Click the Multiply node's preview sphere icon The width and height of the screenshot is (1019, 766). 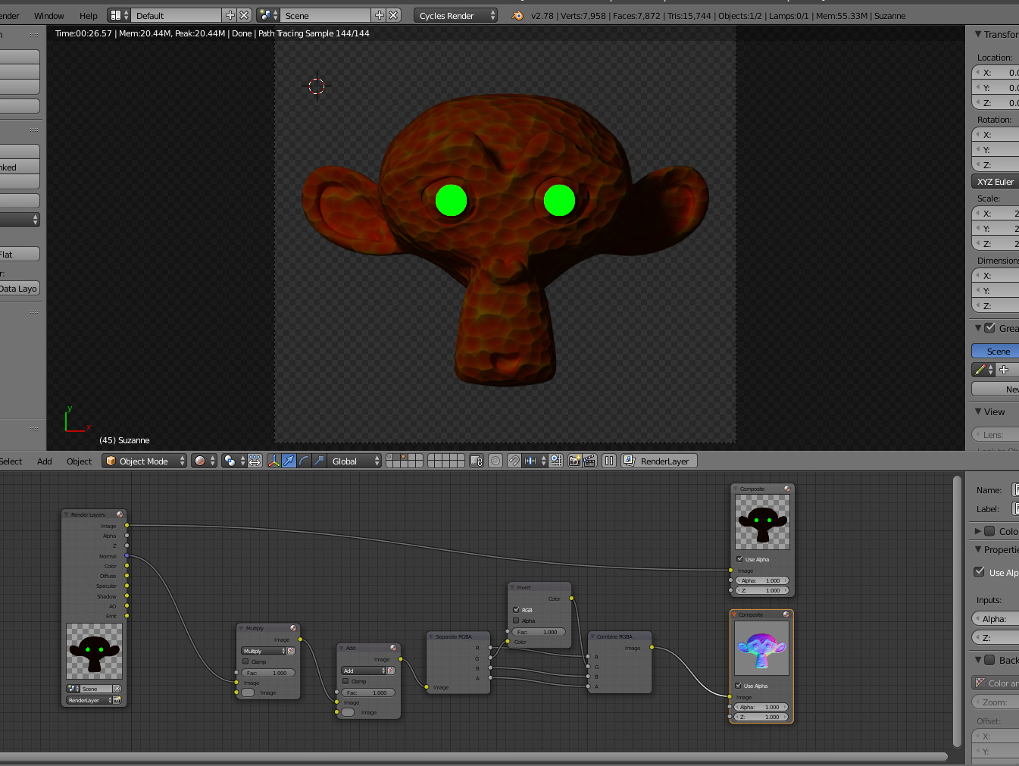tap(293, 628)
